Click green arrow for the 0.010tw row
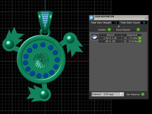This screenshot has width=152, height=114. coord(140,41)
